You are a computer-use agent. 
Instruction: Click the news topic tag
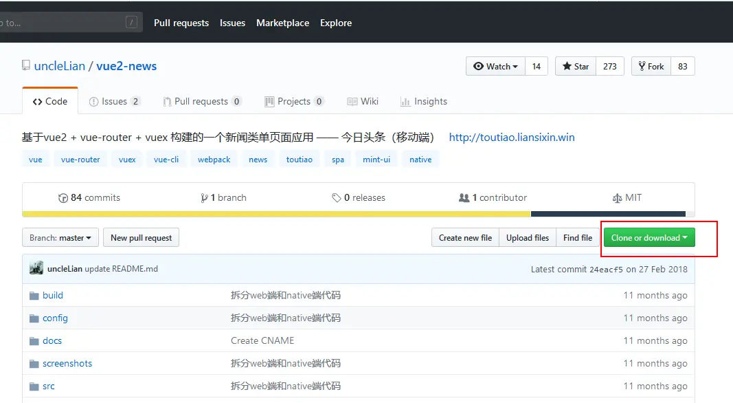(x=258, y=159)
